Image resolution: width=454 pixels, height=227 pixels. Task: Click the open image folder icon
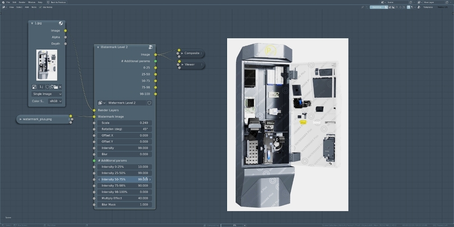click(56, 87)
